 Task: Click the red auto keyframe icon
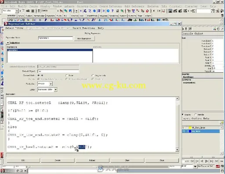tap(218, 167)
